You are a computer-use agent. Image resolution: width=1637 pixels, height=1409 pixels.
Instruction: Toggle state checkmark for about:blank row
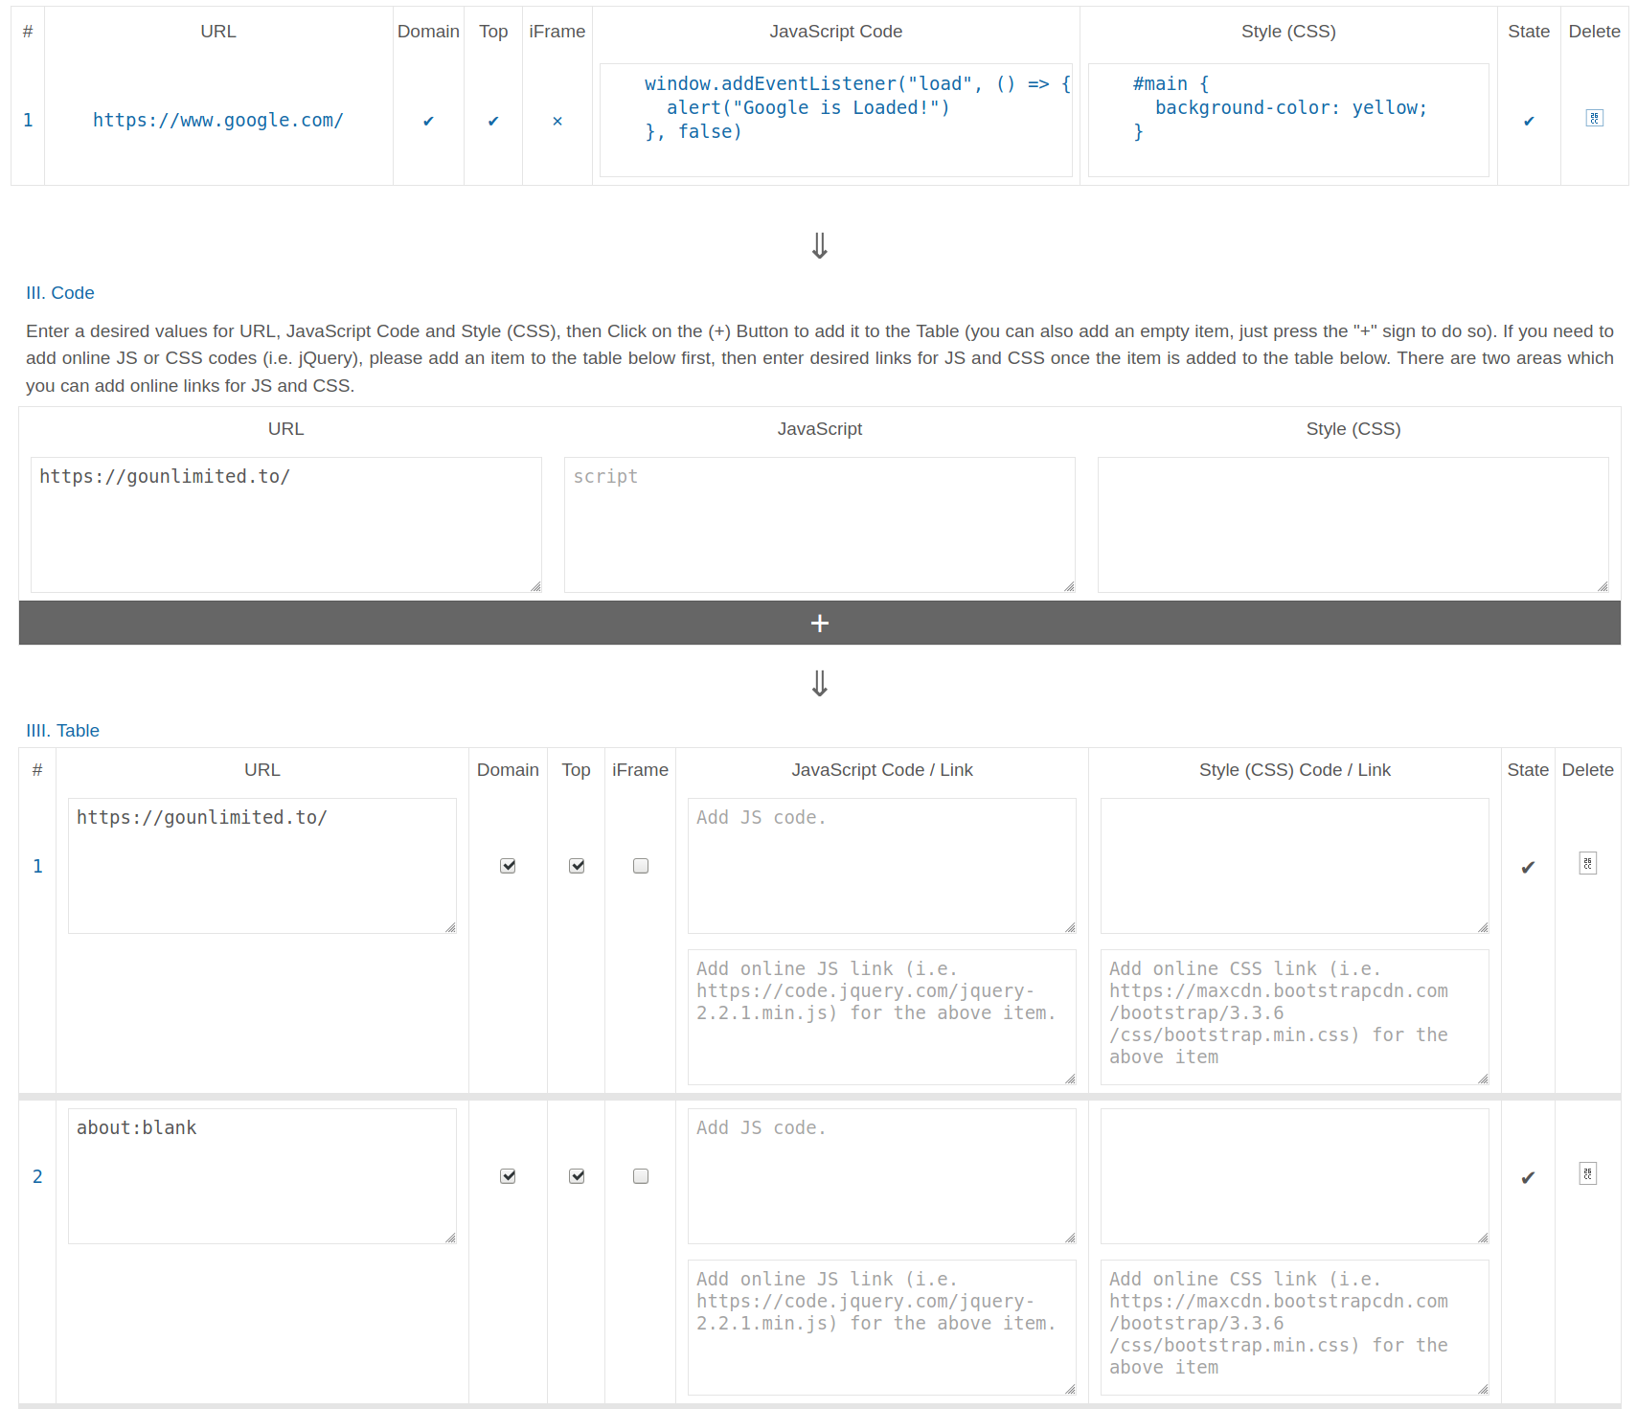coord(1528,1177)
